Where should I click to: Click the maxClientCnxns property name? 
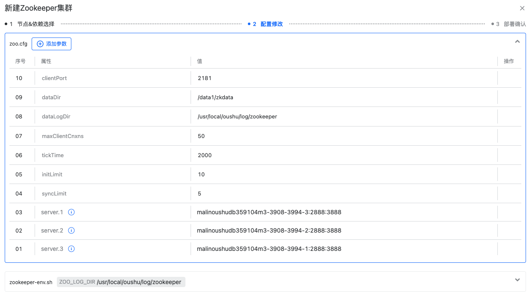pyautogui.click(x=63, y=136)
